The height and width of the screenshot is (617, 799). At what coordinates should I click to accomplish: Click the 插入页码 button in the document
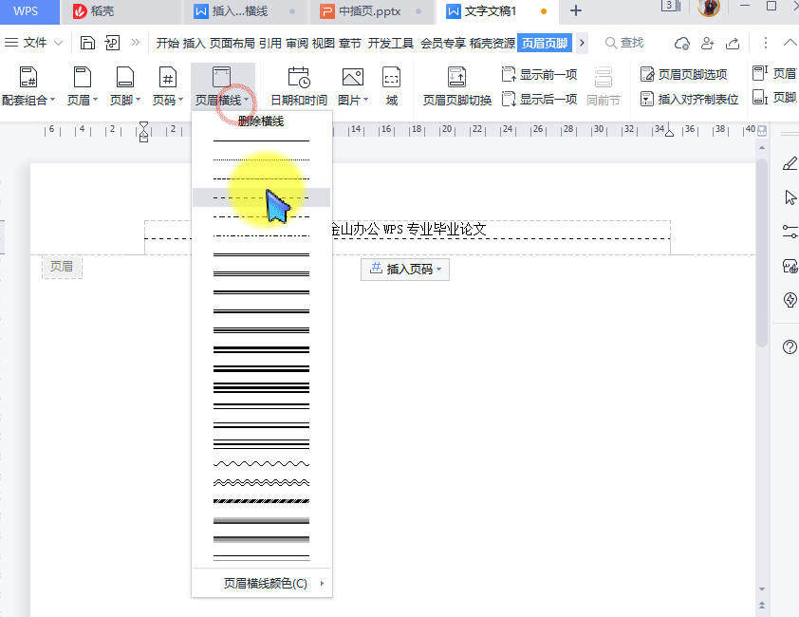tap(405, 269)
